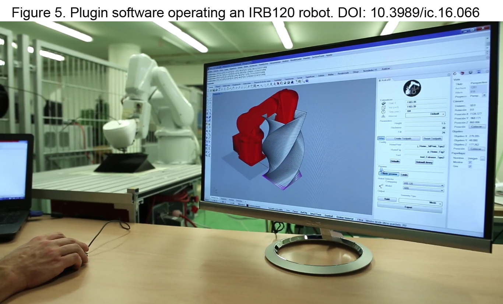Switch to the Mallas toolbar tab
Viewport: 503px width, 304px height.
tap(331, 74)
